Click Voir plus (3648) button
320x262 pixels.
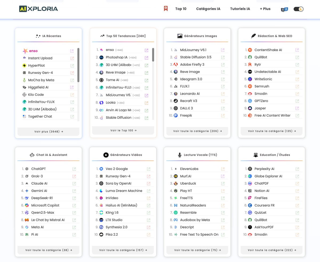[x=49, y=132]
